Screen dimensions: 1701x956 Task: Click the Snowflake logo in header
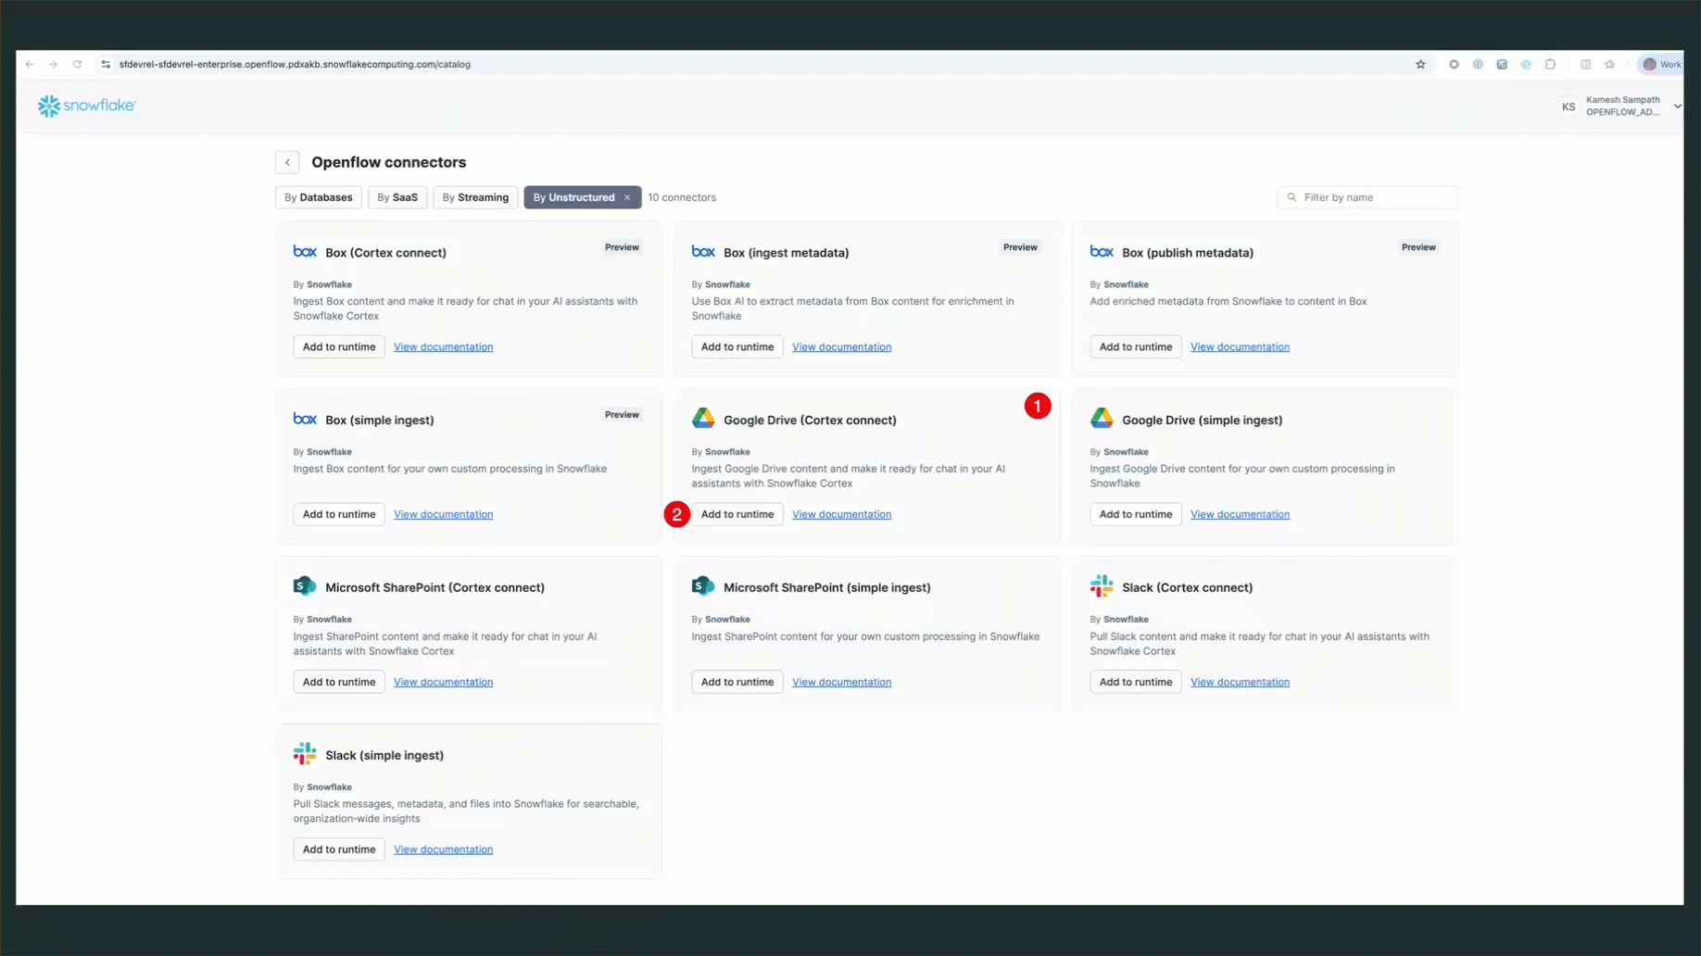tap(86, 106)
